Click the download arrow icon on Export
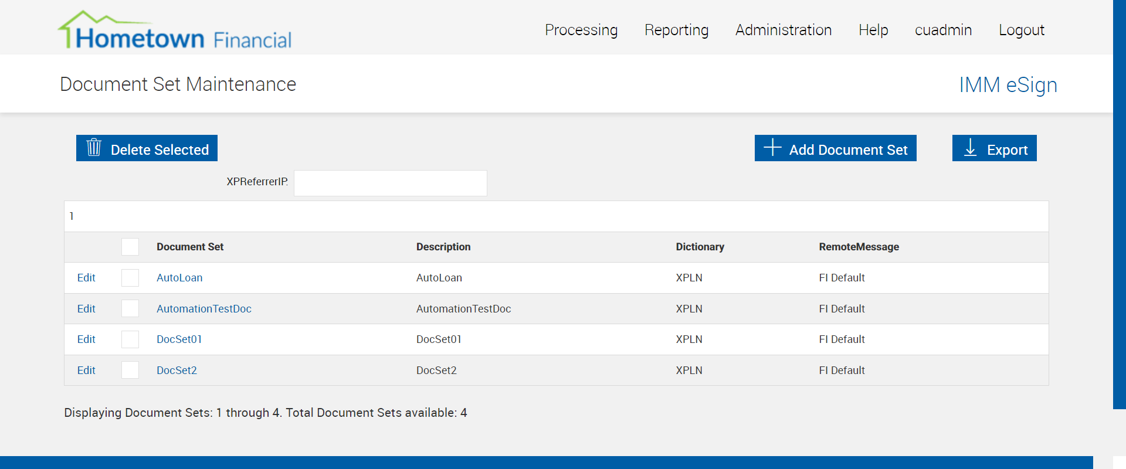 click(971, 148)
